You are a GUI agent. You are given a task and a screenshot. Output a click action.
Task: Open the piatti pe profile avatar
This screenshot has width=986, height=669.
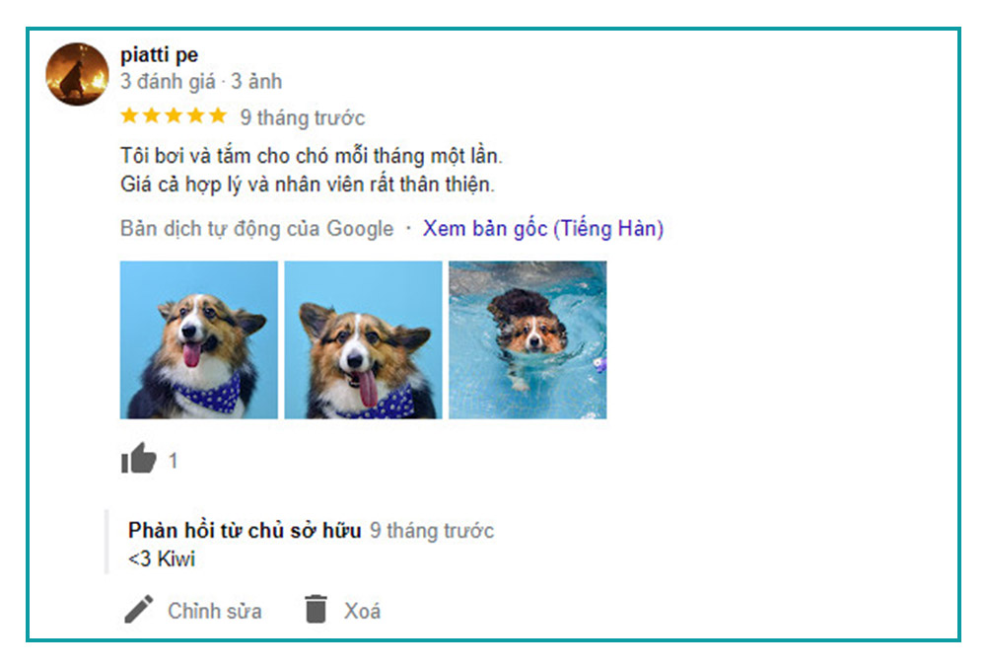(x=77, y=74)
